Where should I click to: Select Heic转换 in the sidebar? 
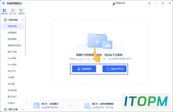[12, 65]
